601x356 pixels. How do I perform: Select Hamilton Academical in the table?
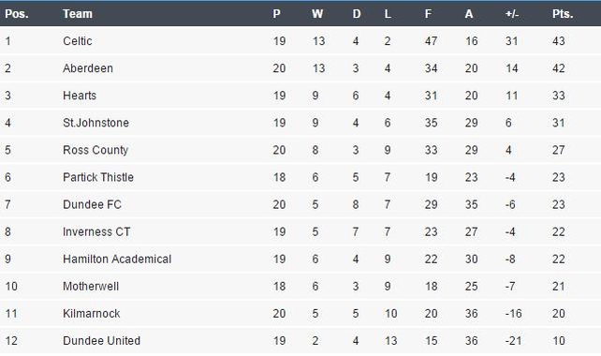click(117, 259)
